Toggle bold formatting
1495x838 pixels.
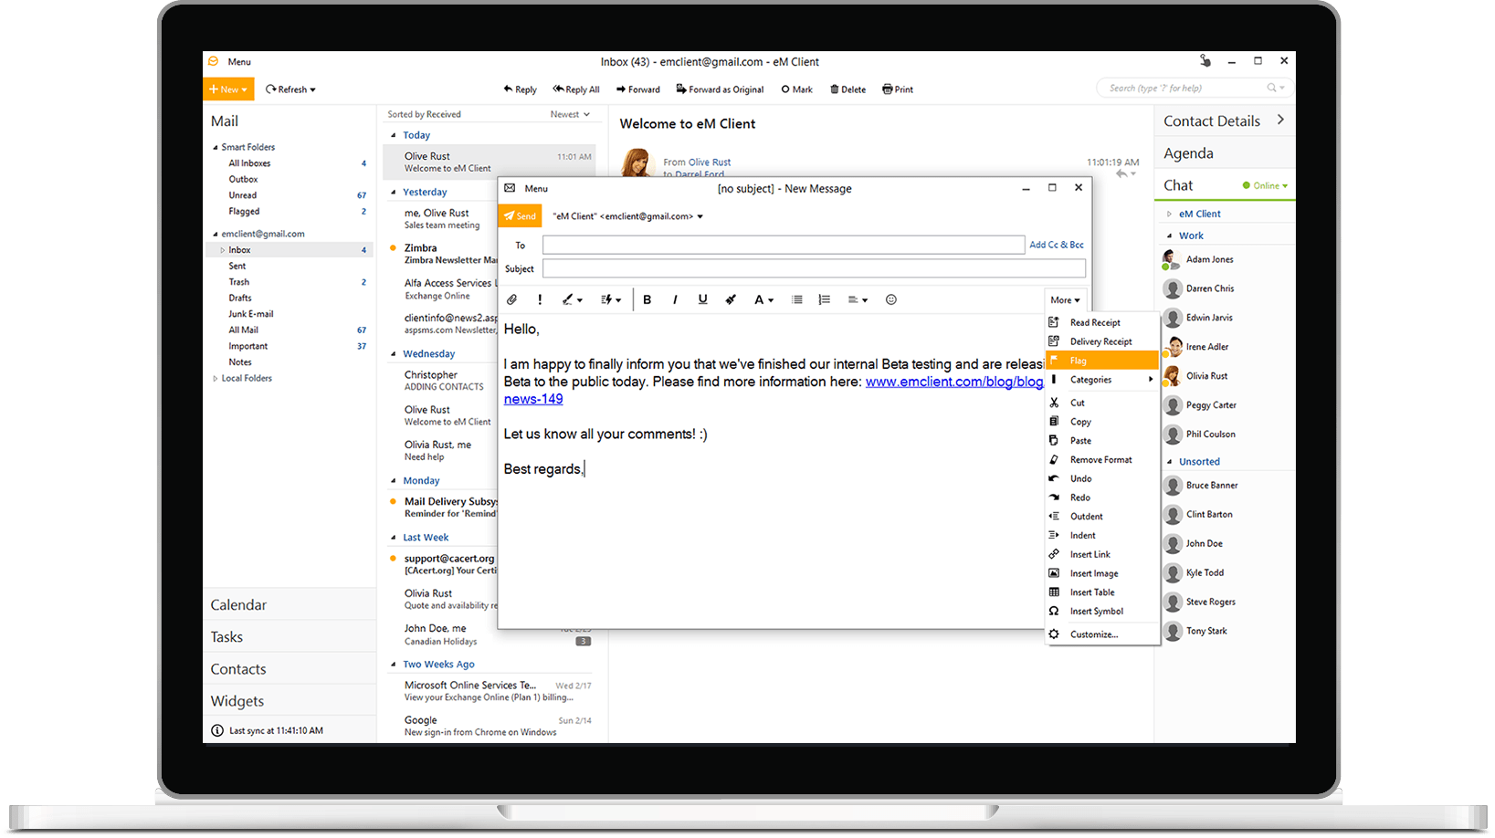647,299
